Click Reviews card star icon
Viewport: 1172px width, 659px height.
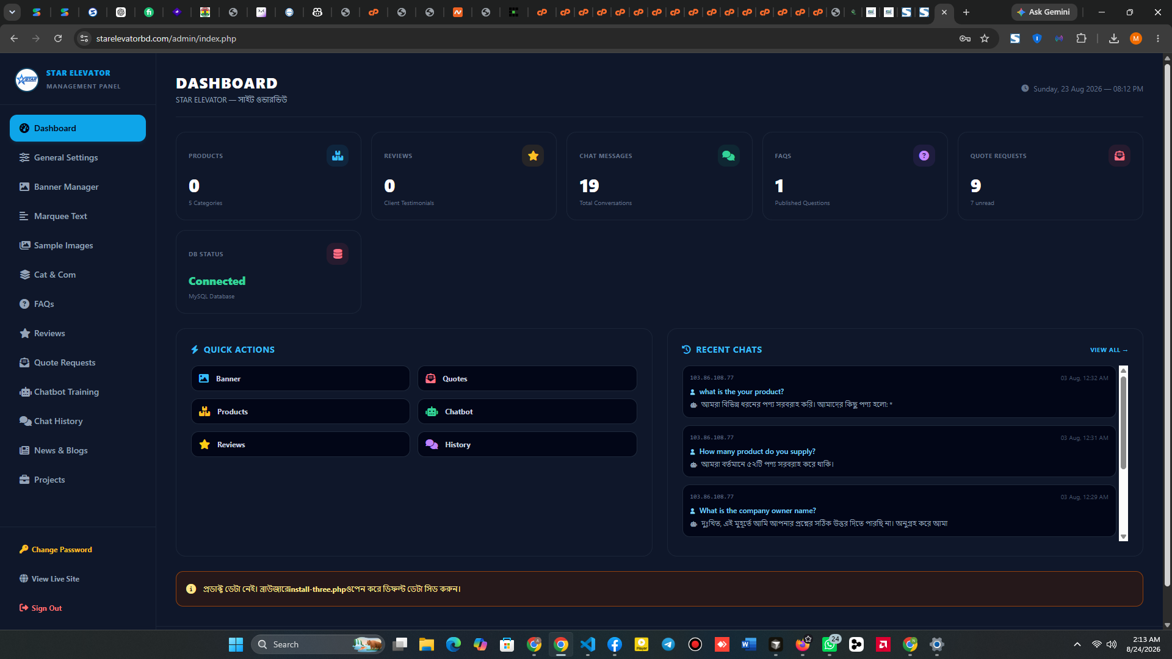[x=533, y=156]
